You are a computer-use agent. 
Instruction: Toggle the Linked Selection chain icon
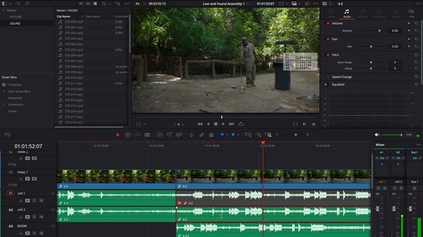[202, 134]
